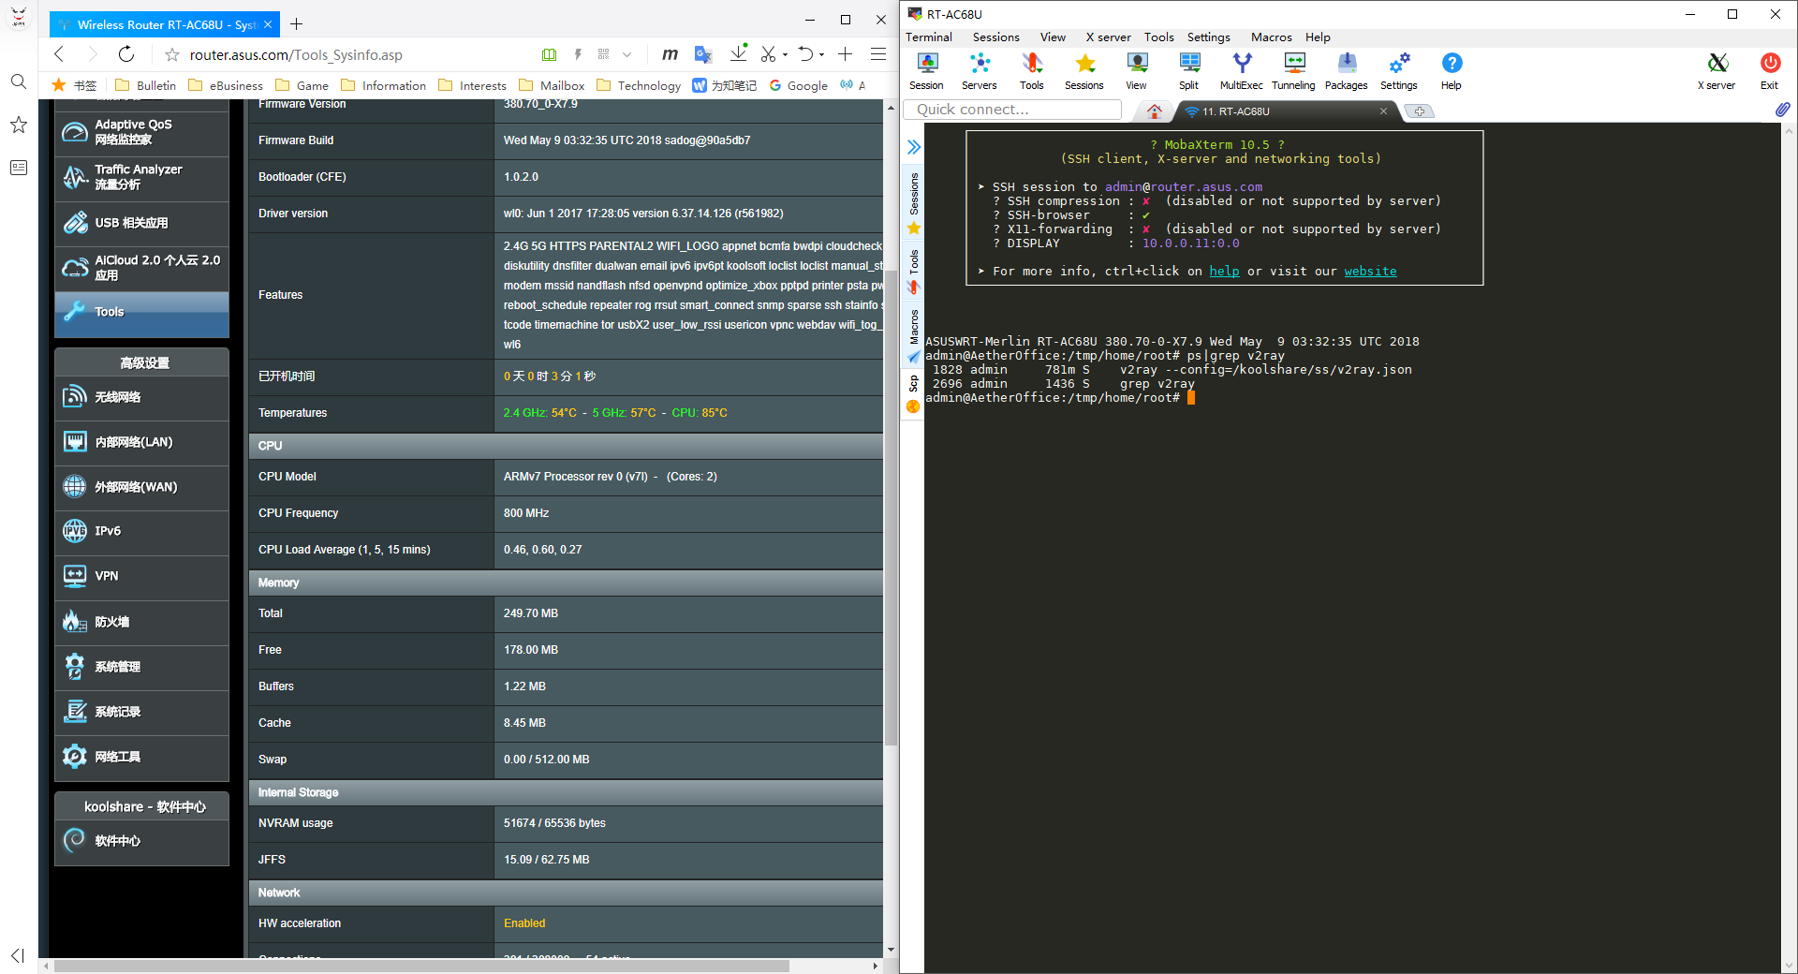Open the browser hamburger menu
1798x974 pixels.
coord(878,54)
